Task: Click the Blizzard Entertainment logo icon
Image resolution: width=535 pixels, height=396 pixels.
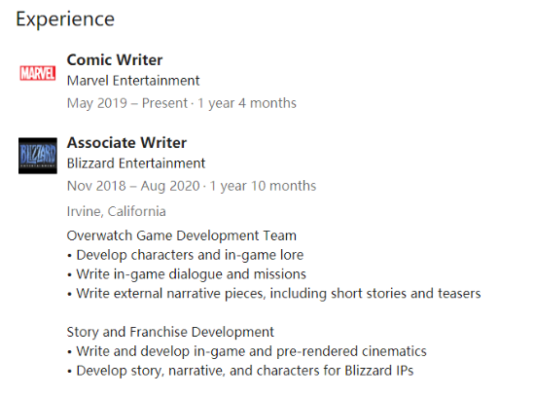Action: [x=38, y=156]
